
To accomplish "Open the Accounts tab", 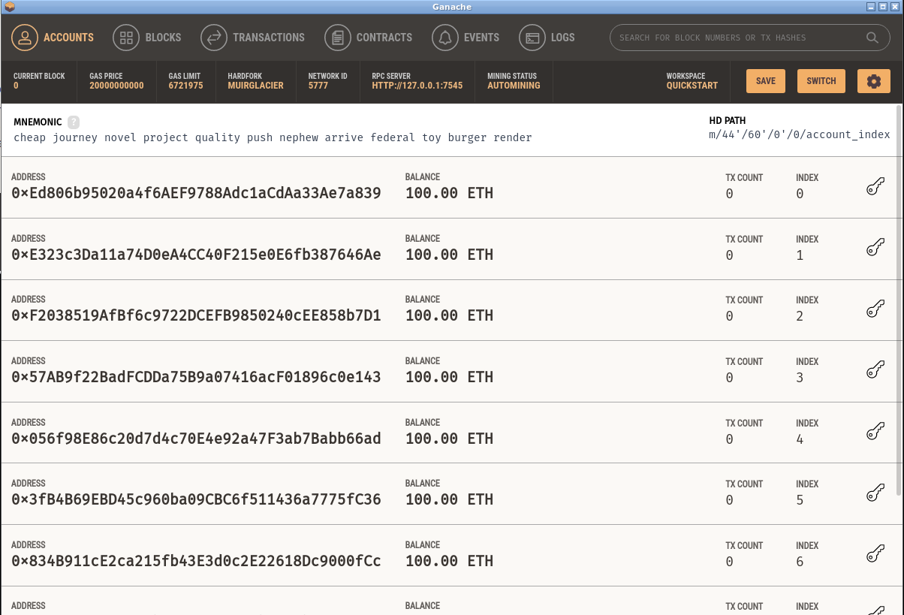I will tap(53, 38).
